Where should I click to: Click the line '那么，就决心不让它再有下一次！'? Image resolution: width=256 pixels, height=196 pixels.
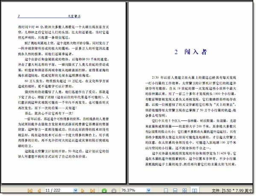coord(49,113)
